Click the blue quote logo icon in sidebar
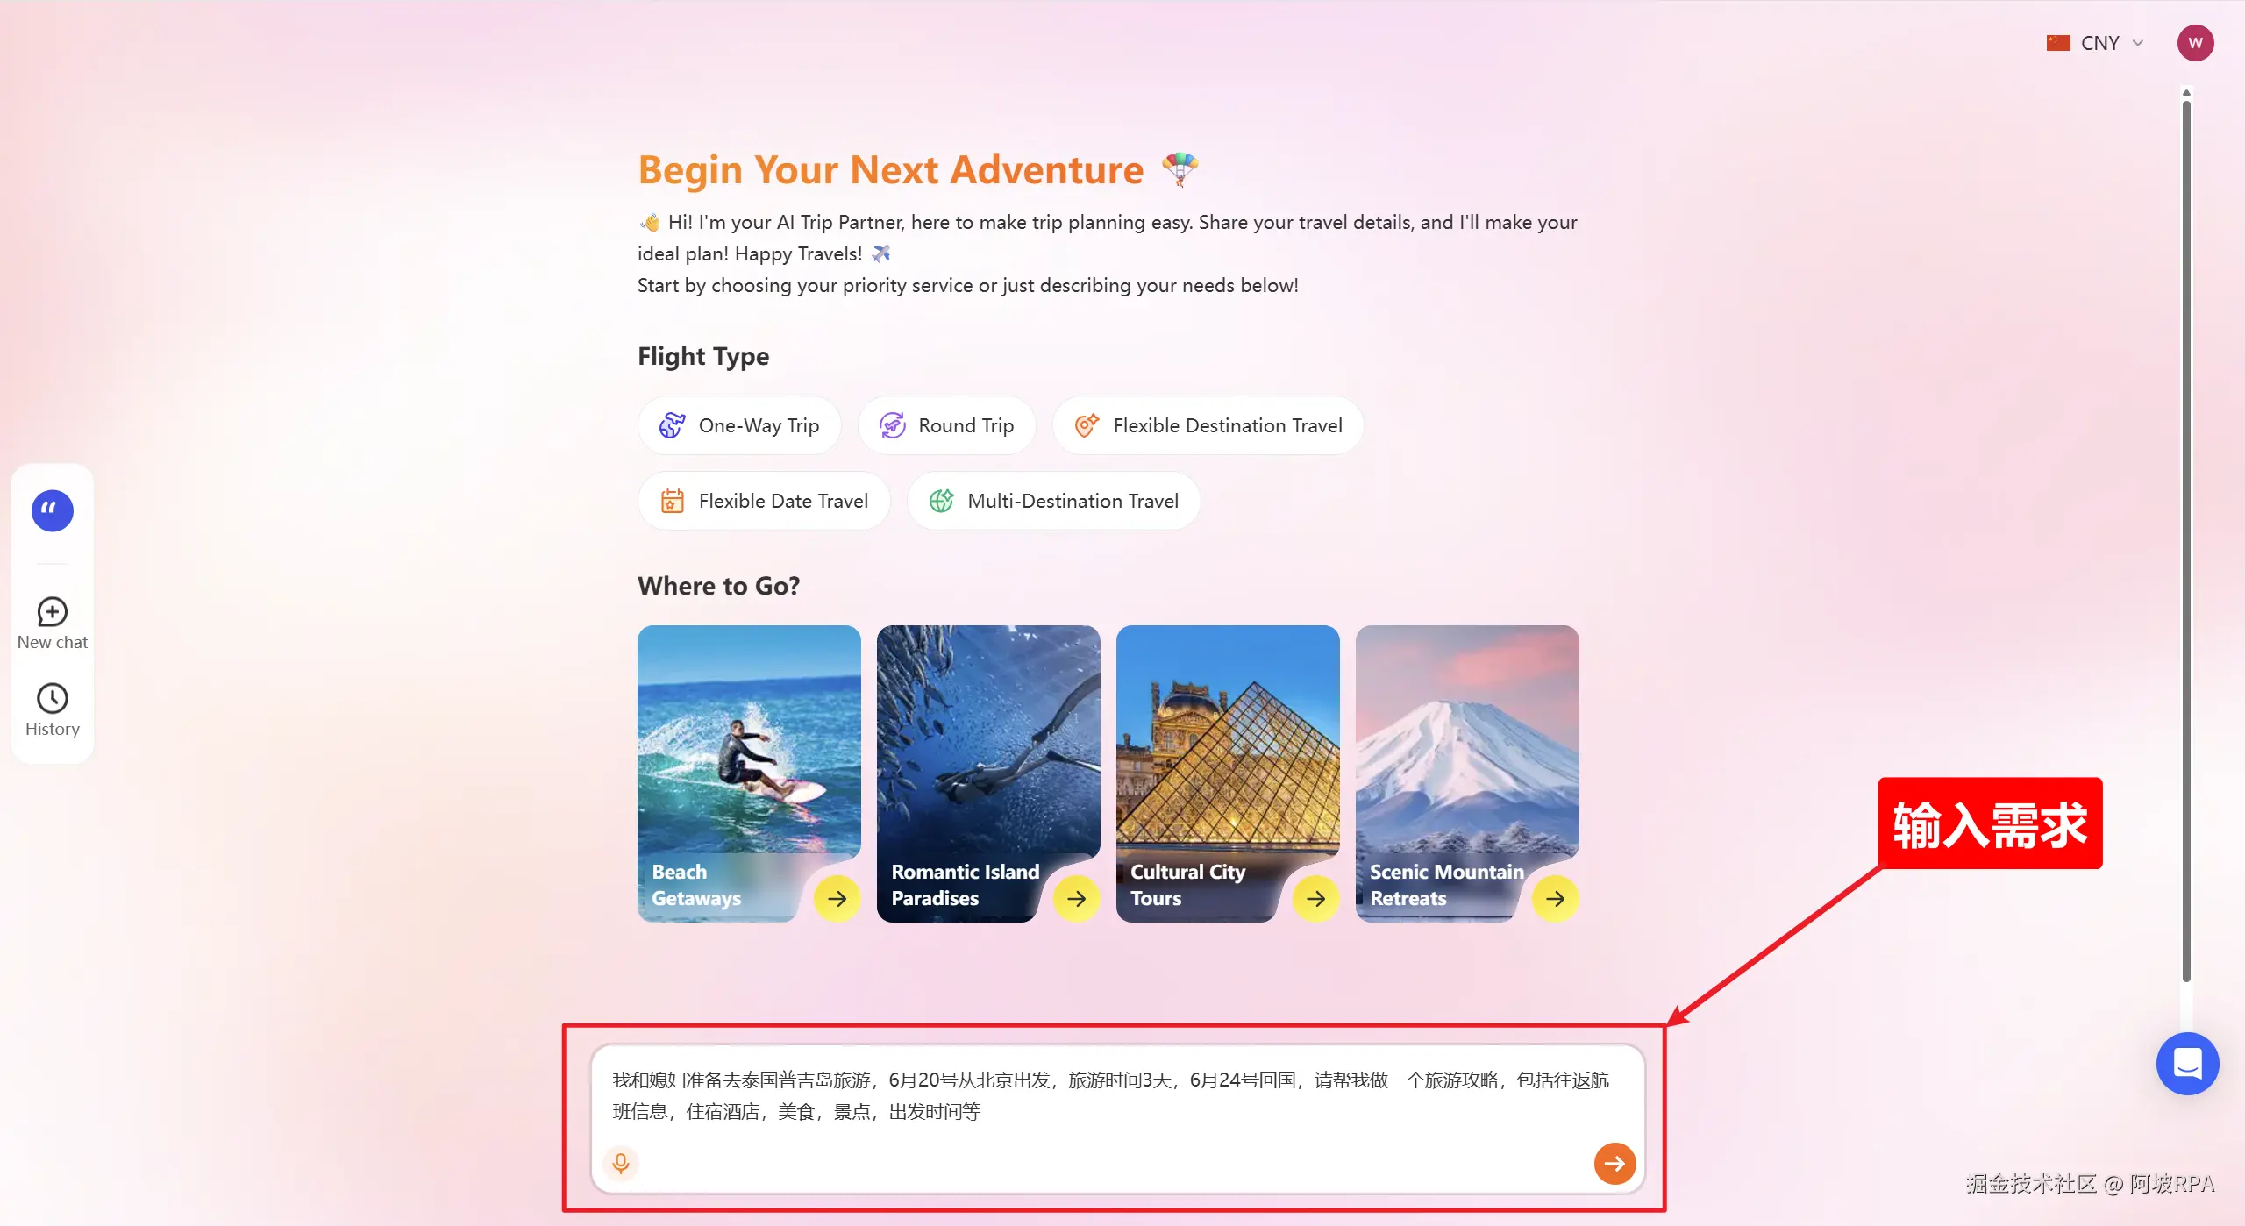Viewport: 2245px width, 1226px height. coord(53,510)
